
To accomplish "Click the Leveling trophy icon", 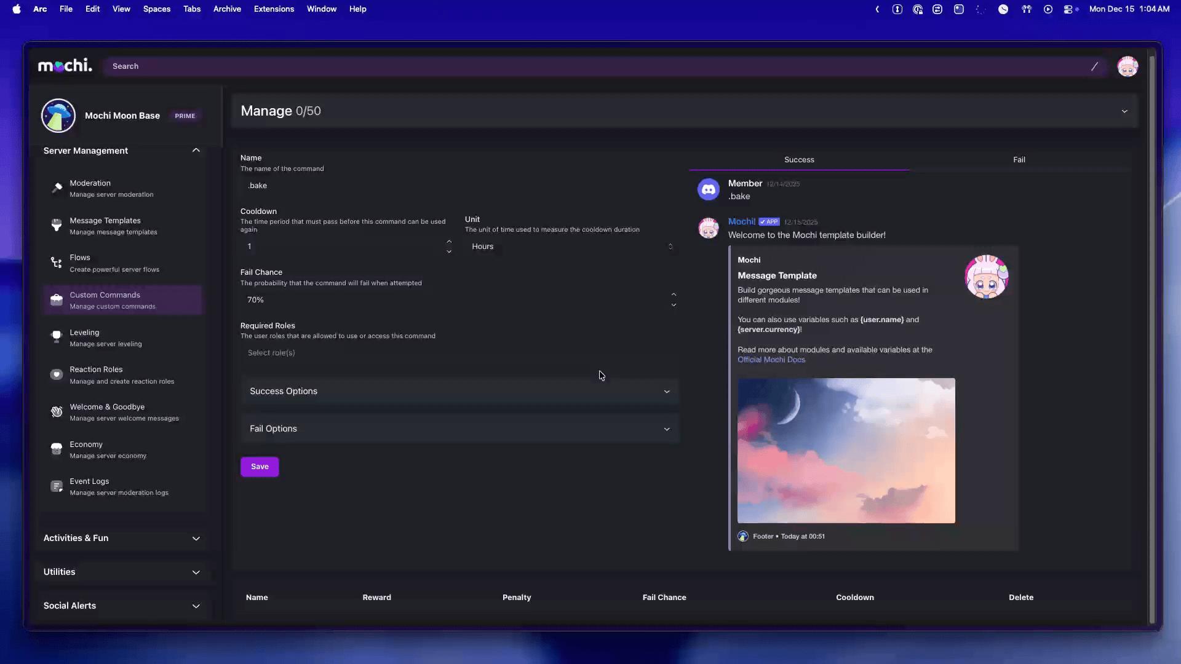I will (57, 338).
